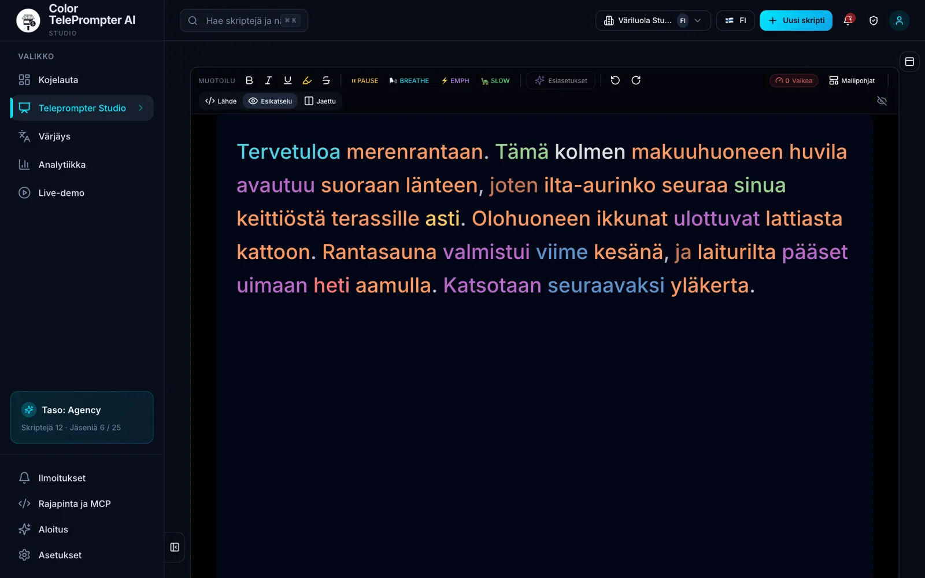Open Esiasetukset presets
Image resolution: width=925 pixels, height=578 pixels.
click(561, 81)
